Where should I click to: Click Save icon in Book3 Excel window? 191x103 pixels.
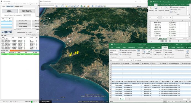(x=112, y=44)
